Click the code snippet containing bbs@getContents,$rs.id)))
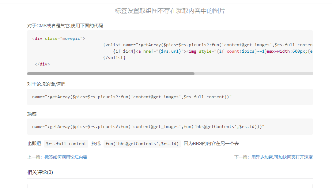 (148, 127)
